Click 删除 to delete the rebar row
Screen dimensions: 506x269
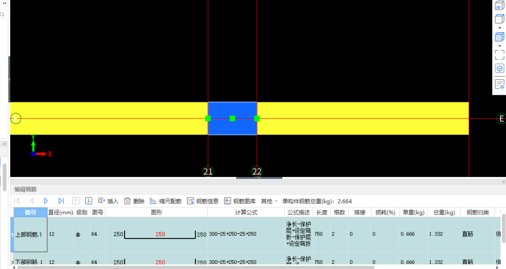(134, 201)
